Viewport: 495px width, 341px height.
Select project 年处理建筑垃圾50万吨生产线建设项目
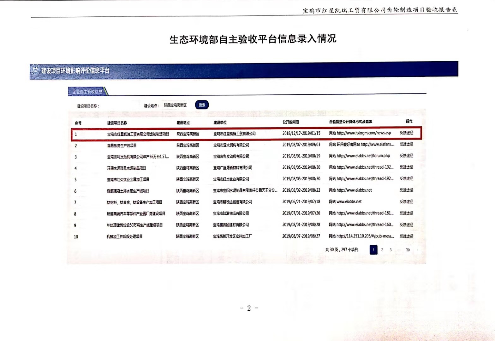134,225
